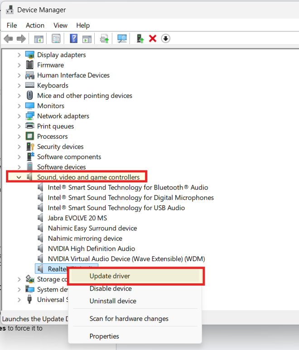Screen dimensions: 299x350
Task: Click the blue Help question-mark toolbar icon
Action: 73,39
